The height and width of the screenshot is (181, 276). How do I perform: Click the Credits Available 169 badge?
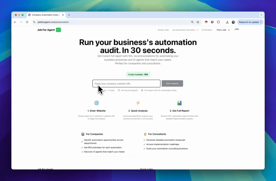coord(138,74)
